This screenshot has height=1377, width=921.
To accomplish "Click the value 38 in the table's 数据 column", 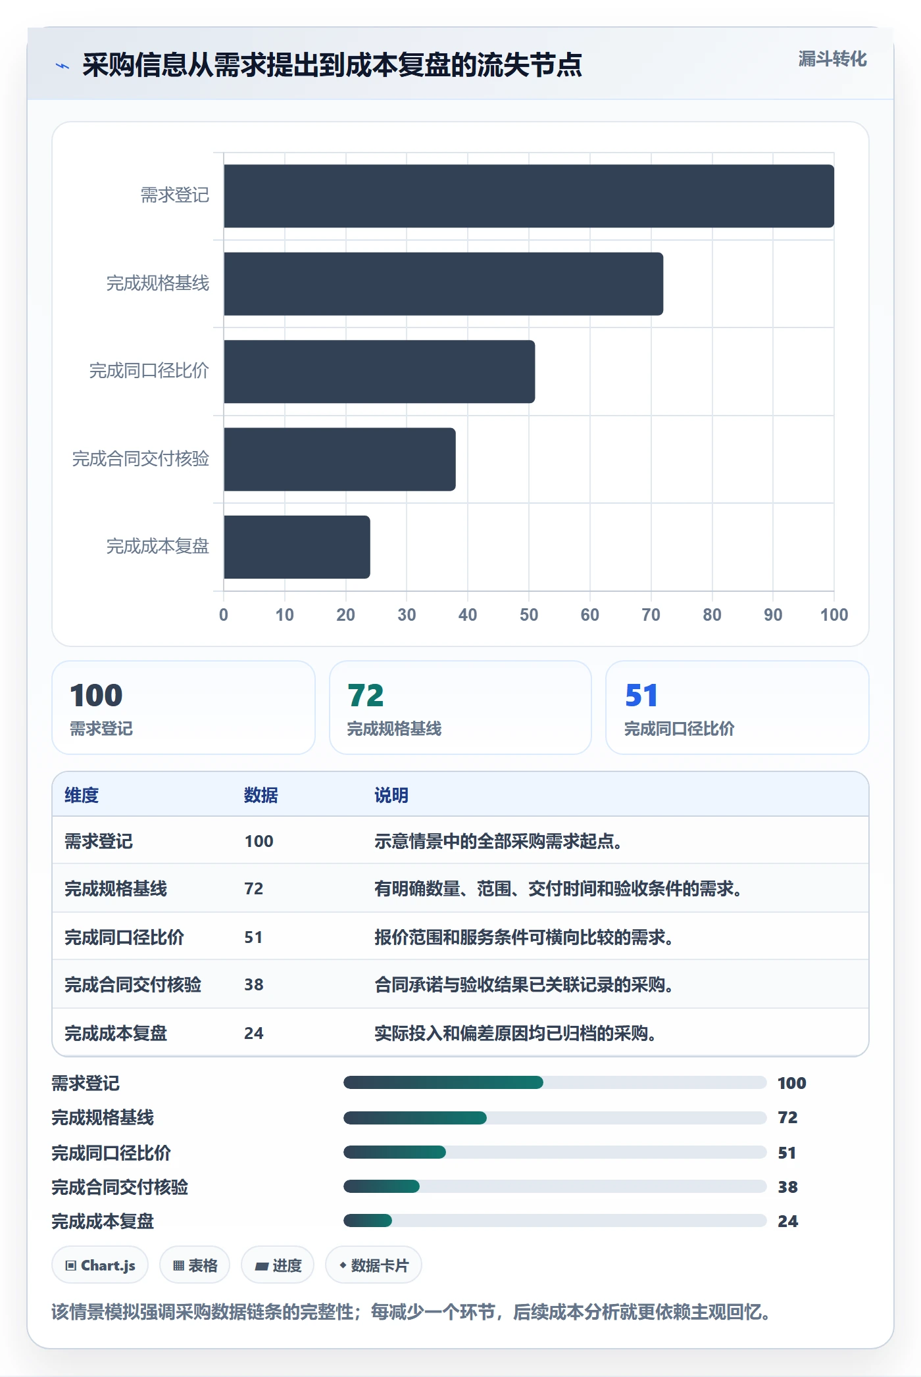I will [254, 984].
